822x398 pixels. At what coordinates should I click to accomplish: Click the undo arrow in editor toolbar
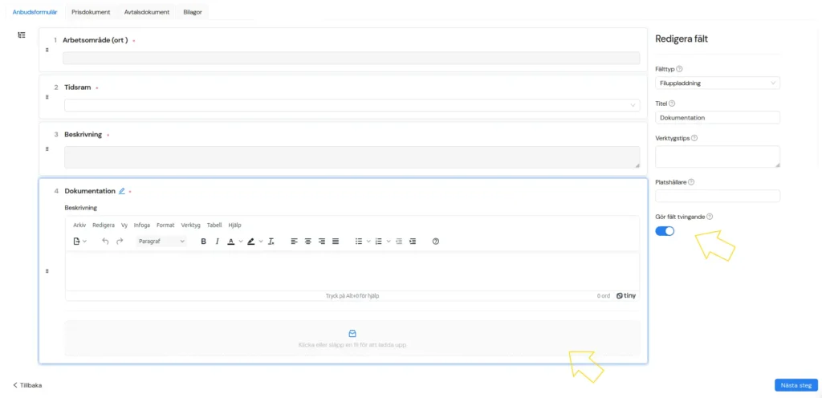pos(105,241)
